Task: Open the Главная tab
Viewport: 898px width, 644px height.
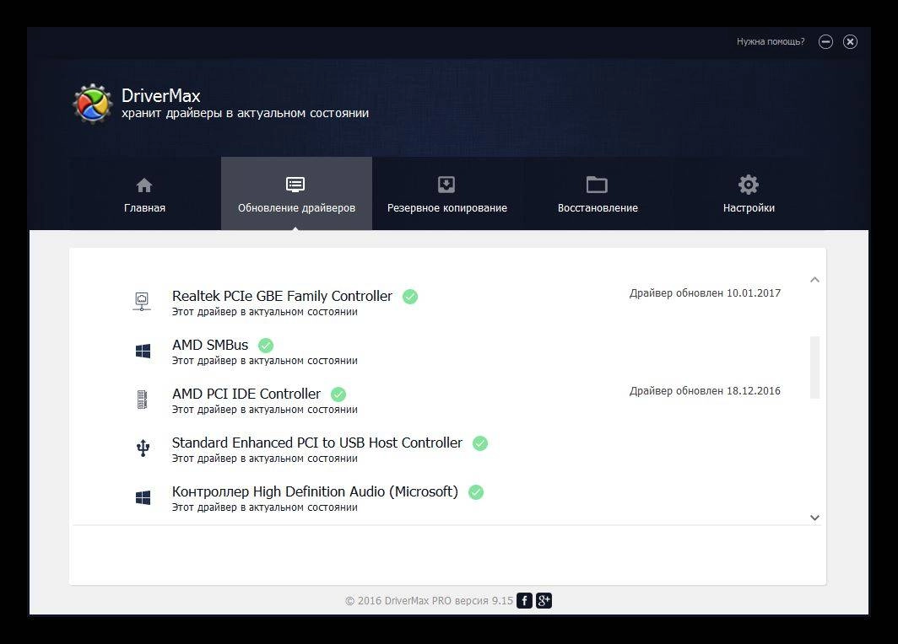Action: point(144,193)
